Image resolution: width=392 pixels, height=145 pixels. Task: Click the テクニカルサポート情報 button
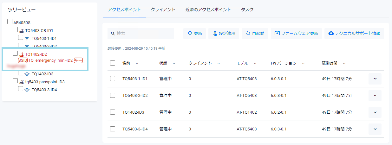354,34
